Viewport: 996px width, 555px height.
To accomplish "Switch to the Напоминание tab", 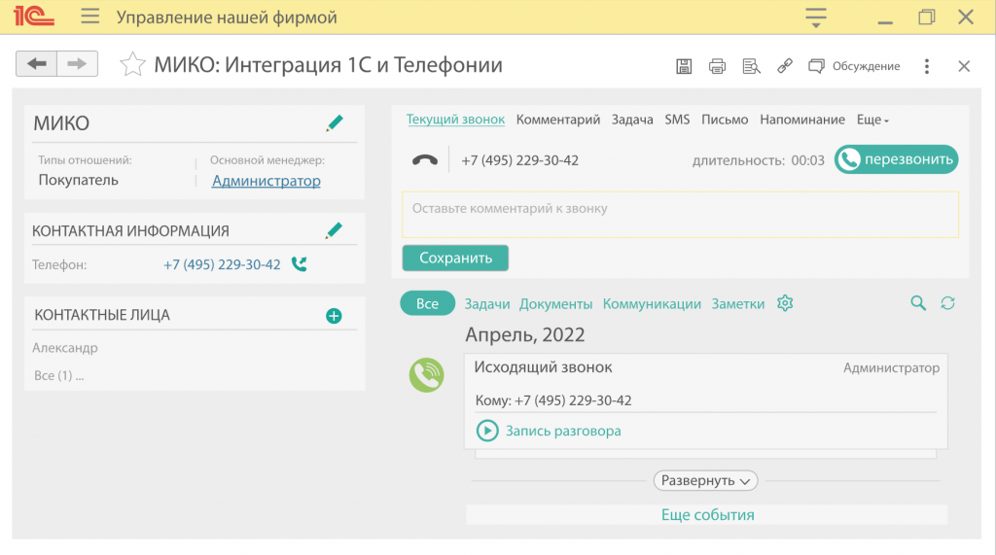I will (802, 120).
